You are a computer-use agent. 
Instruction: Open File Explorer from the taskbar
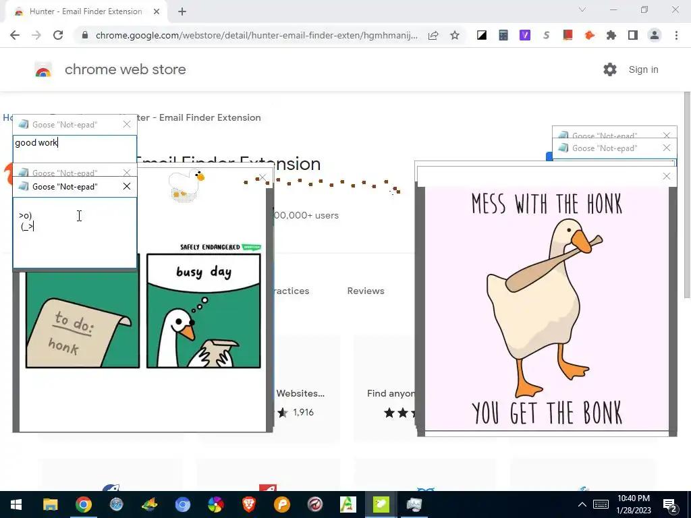(50, 505)
